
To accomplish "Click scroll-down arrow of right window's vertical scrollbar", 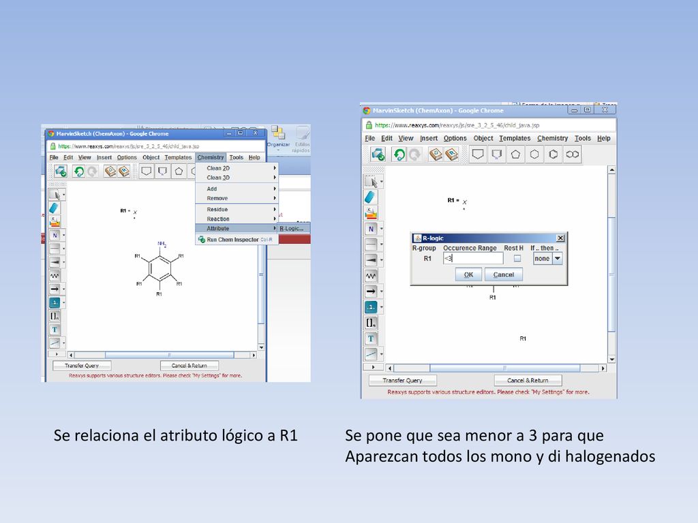I will coord(611,360).
